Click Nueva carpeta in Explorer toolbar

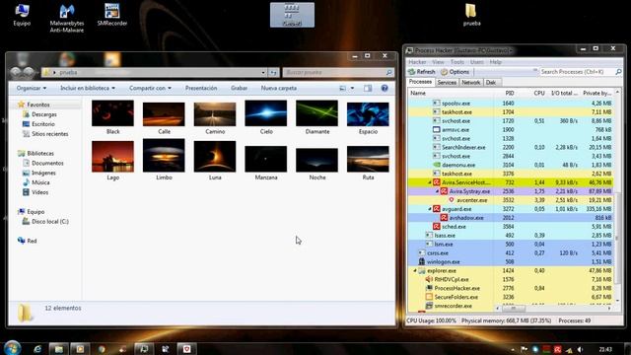(x=278, y=88)
